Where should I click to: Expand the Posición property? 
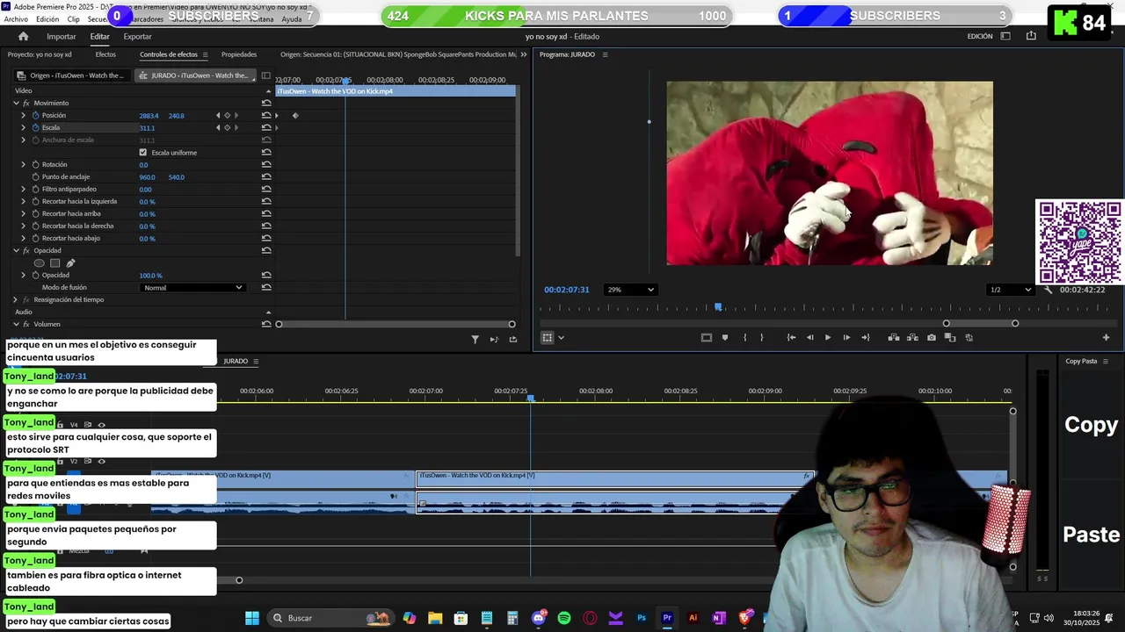tap(24, 115)
